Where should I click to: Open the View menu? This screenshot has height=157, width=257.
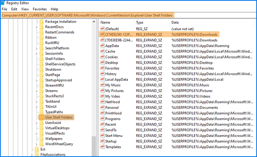[x=25, y=9]
